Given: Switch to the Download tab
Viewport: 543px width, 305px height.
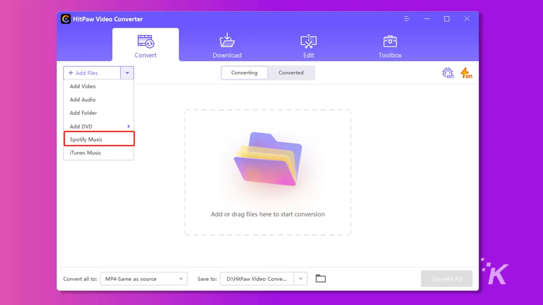Looking at the screenshot, I should click(227, 45).
